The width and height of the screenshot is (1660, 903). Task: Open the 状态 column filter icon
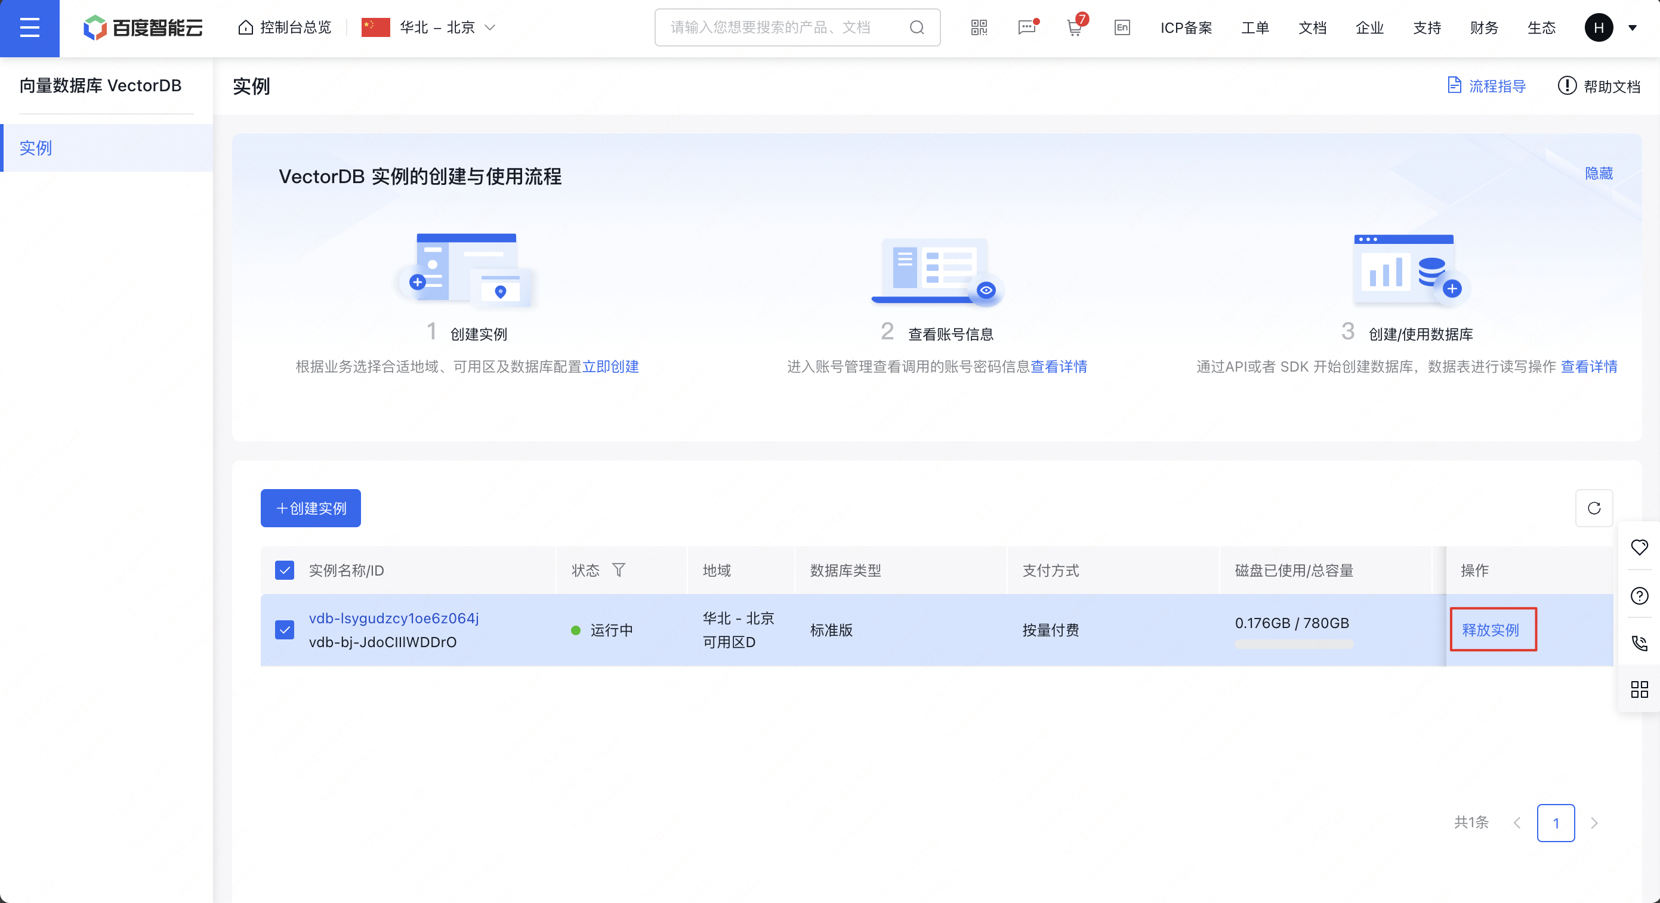(x=618, y=570)
